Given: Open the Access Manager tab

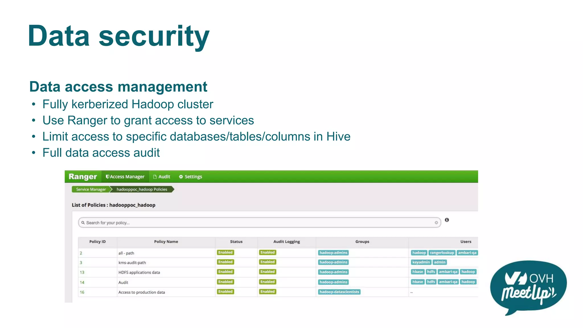Looking at the screenshot, I should 125,177.
